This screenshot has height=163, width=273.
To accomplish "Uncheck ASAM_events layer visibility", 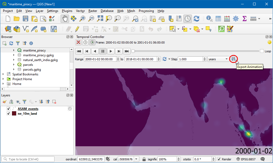I will (x=8, y=109).
